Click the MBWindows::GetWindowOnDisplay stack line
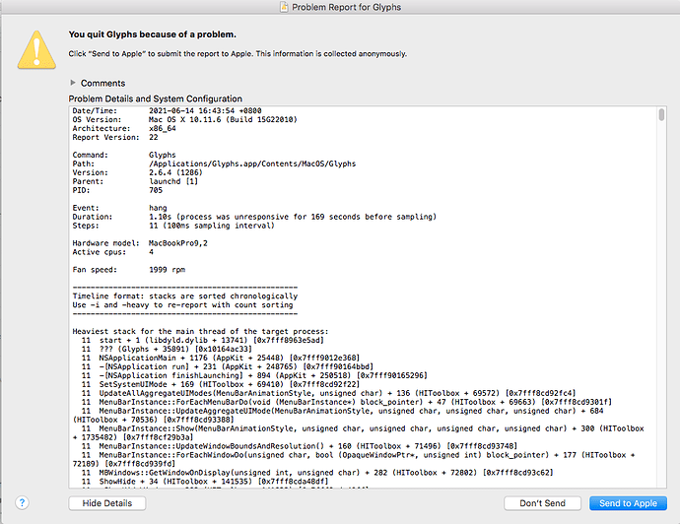Screen dimensions: 680x524 (x=317, y=473)
